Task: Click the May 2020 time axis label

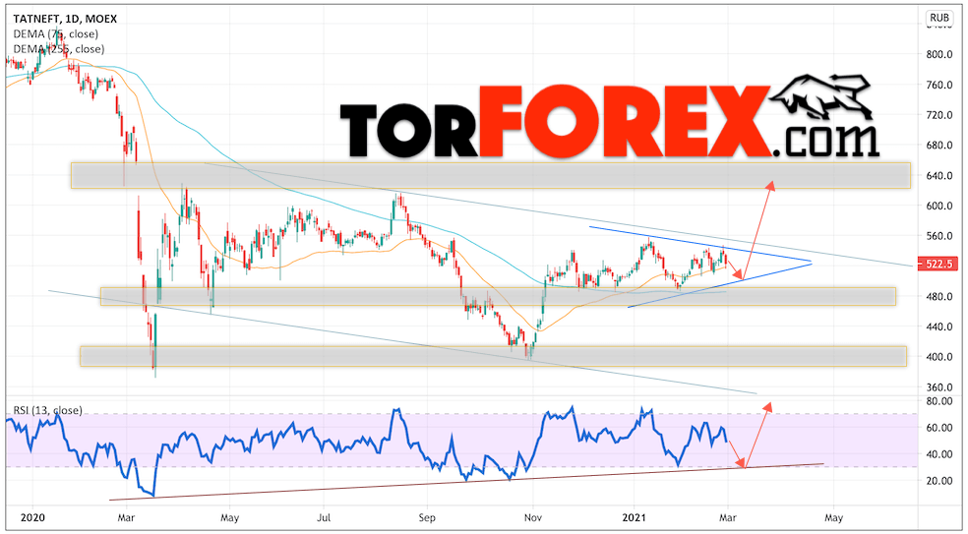Action: pos(229,517)
